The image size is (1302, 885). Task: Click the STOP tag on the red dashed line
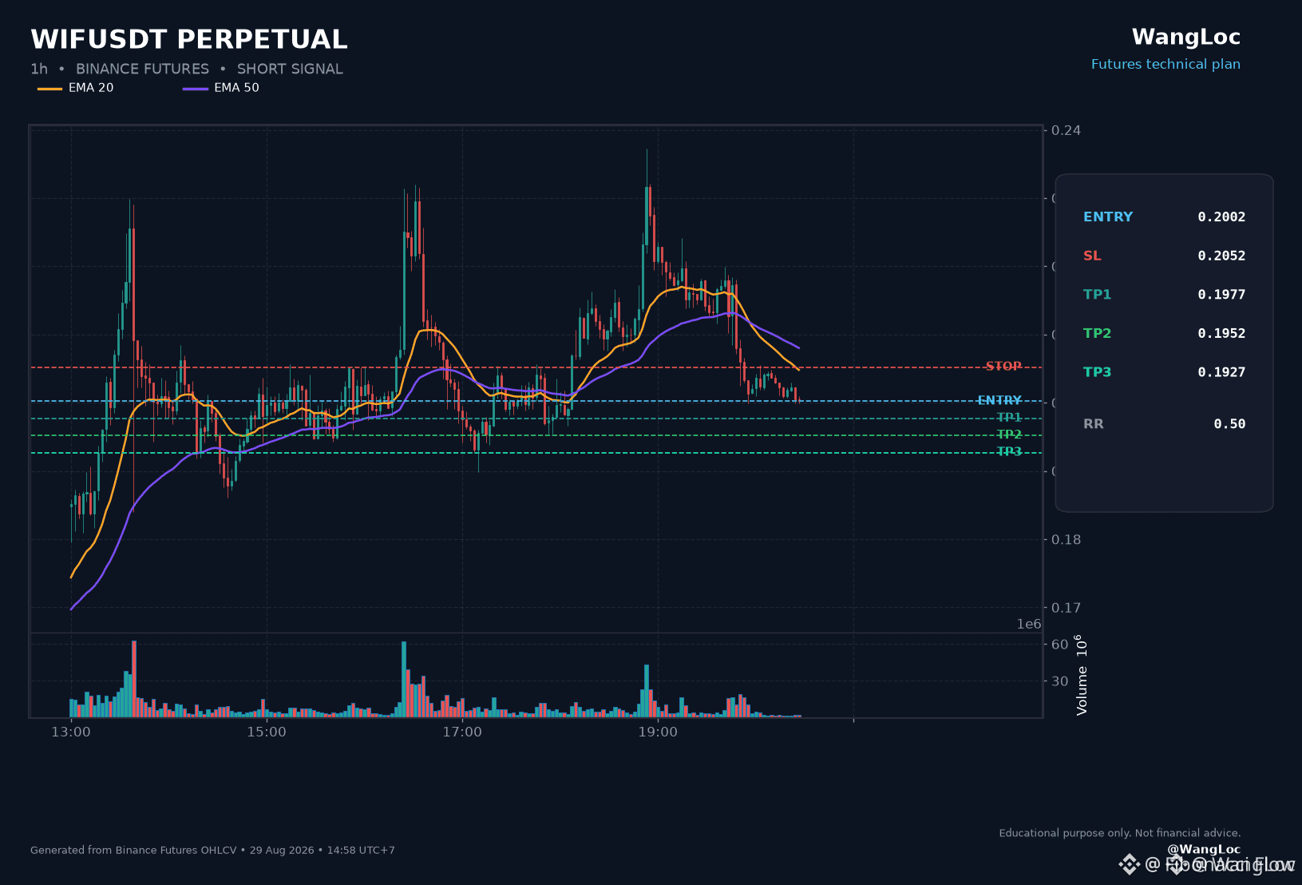pyautogui.click(x=1003, y=367)
